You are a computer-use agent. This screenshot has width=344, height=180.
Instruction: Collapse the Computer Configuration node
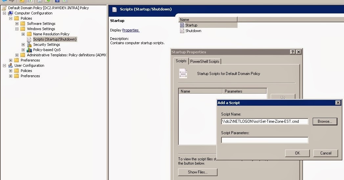coord(4,13)
